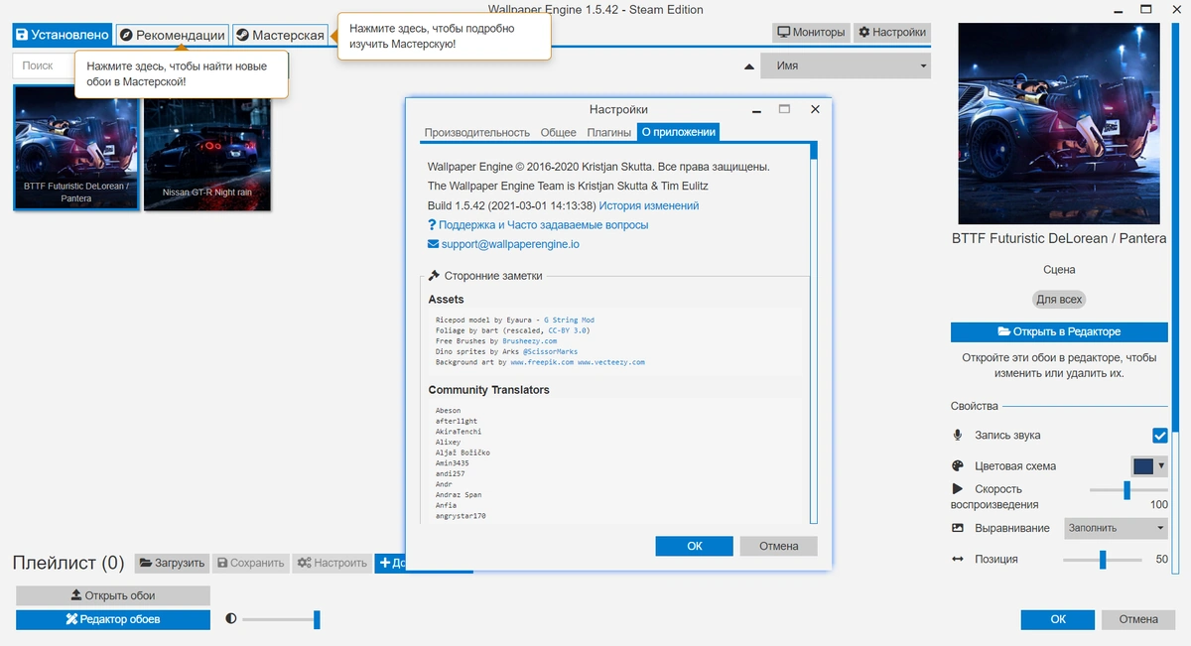Confirm main window with bottom-right ОК
Viewport: 1191px width, 646px height.
click(1059, 619)
